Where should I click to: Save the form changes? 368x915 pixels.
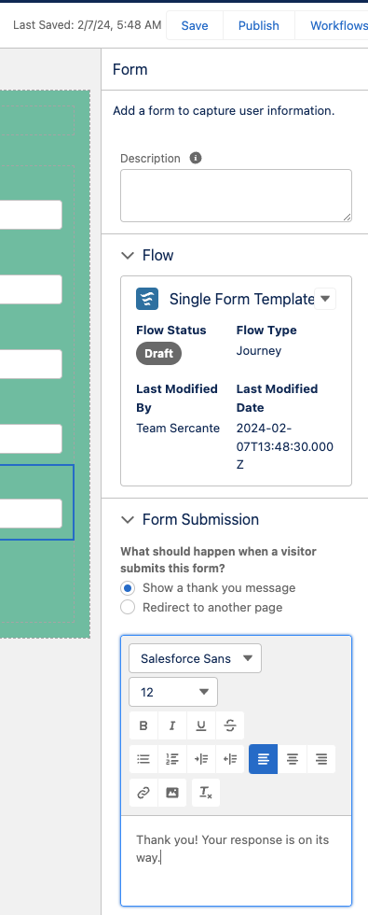[x=195, y=26]
